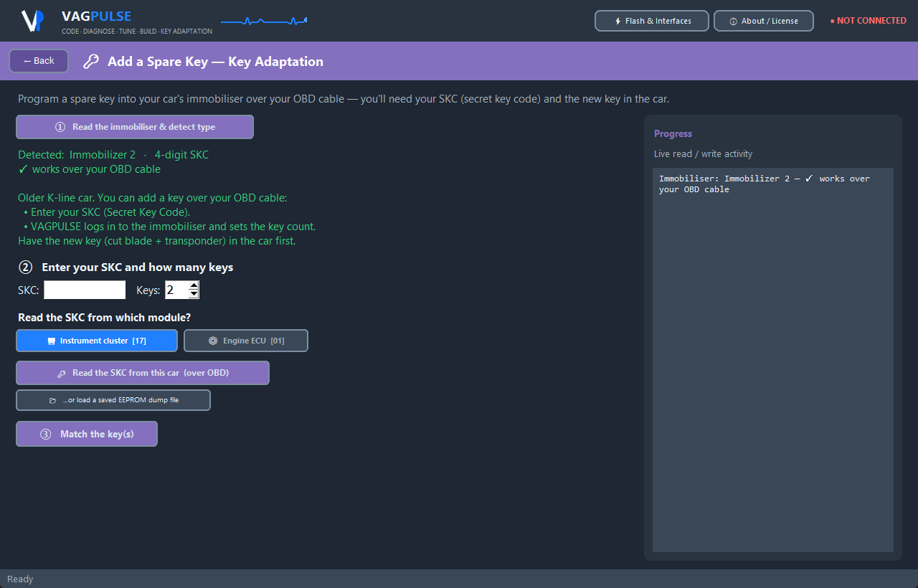Read the immobiliser & detect type
Viewport: 918px width, 588px height.
point(135,127)
